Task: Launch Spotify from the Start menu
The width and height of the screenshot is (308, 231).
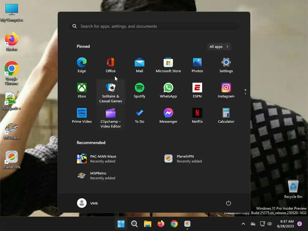Action: [x=140, y=90]
